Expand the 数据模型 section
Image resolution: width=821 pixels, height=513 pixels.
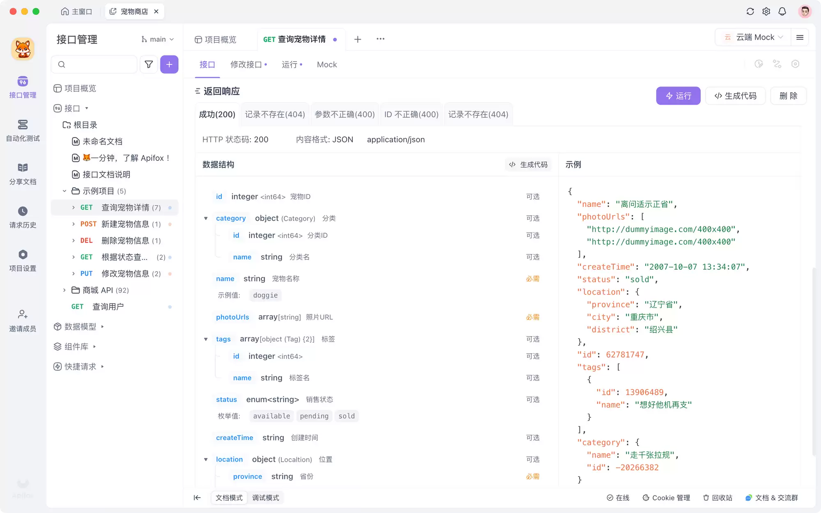tap(103, 327)
